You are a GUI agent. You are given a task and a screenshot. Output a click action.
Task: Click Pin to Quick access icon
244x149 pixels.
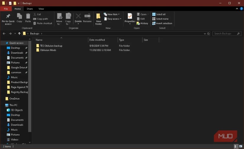[x=8, y=16]
